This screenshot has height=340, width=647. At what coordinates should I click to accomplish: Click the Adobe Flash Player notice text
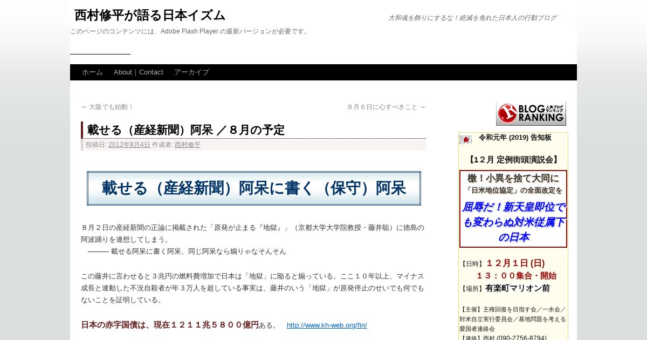click(x=190, y=31)
